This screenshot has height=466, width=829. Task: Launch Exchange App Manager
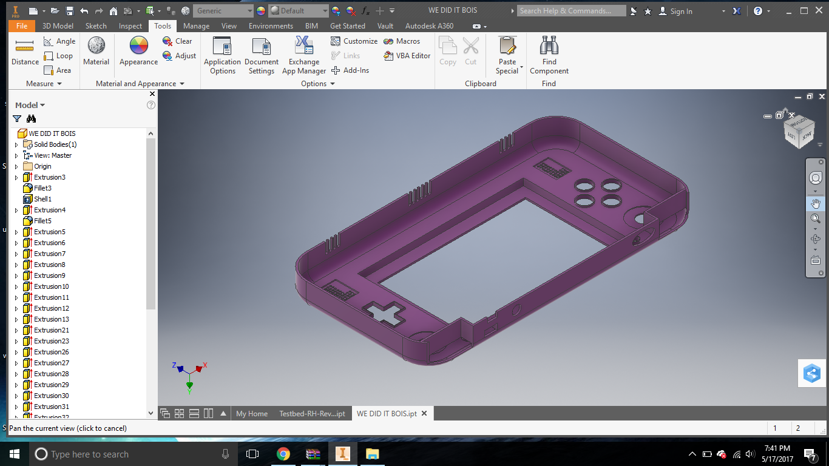coord(304,56)
